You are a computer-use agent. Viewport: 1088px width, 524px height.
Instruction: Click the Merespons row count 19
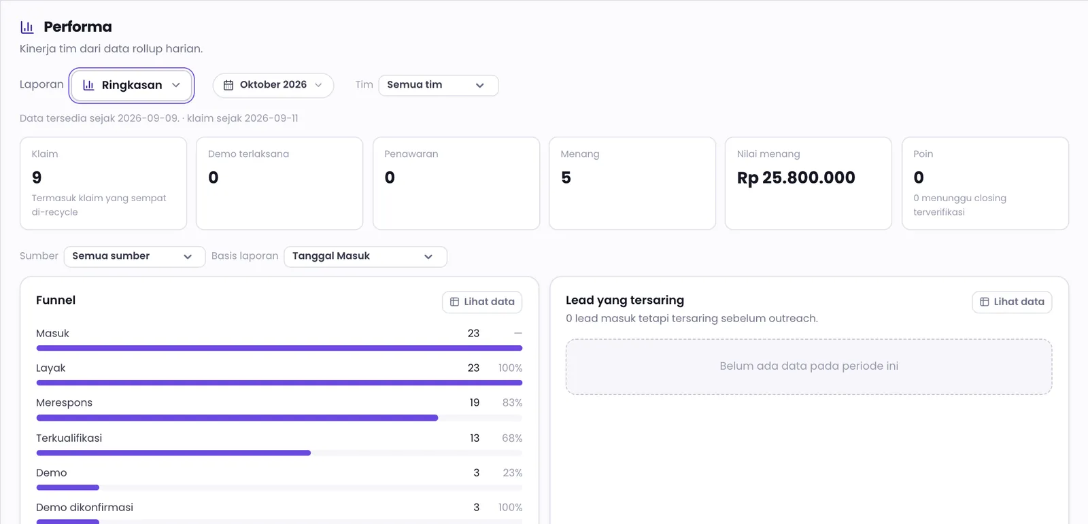pyautogui.click(x=474, y=402)
